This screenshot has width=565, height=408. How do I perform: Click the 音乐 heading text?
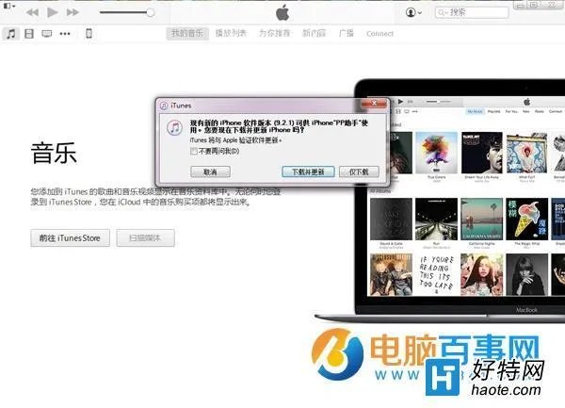click(x=54, y=153)
